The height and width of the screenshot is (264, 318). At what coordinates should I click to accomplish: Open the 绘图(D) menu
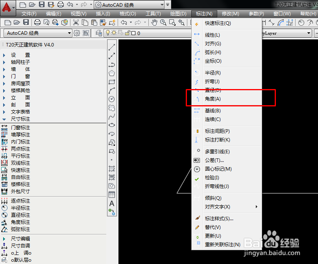click(x=178, y=14)
